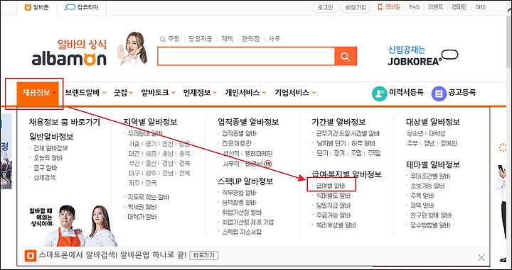The height and width of the screenshot is (270, 512).
Task: Switch to the 알바몬 top tab
Action: [36, 7]
